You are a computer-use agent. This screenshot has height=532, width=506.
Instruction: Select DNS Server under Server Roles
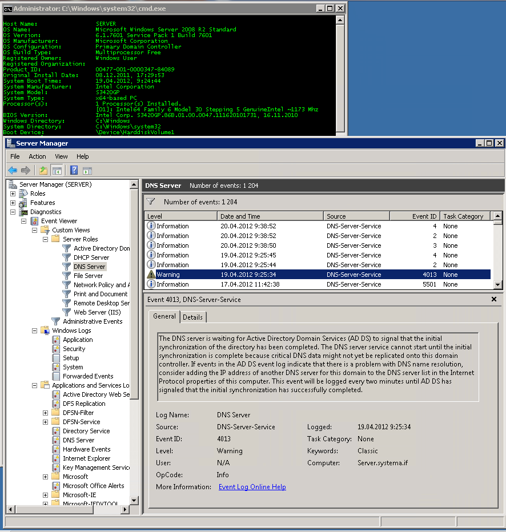[90, 267]
